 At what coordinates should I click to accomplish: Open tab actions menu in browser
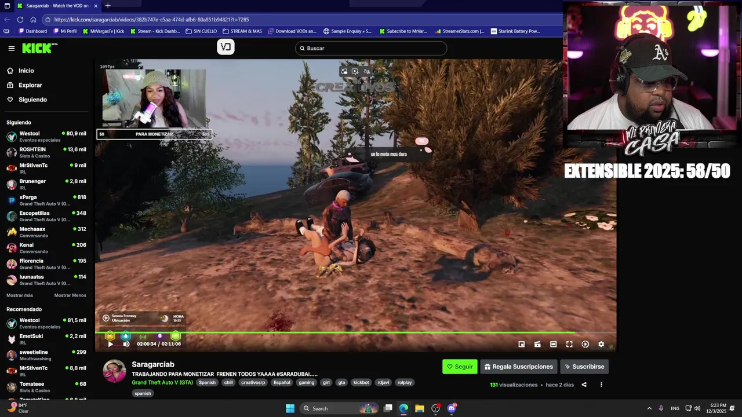6,6
